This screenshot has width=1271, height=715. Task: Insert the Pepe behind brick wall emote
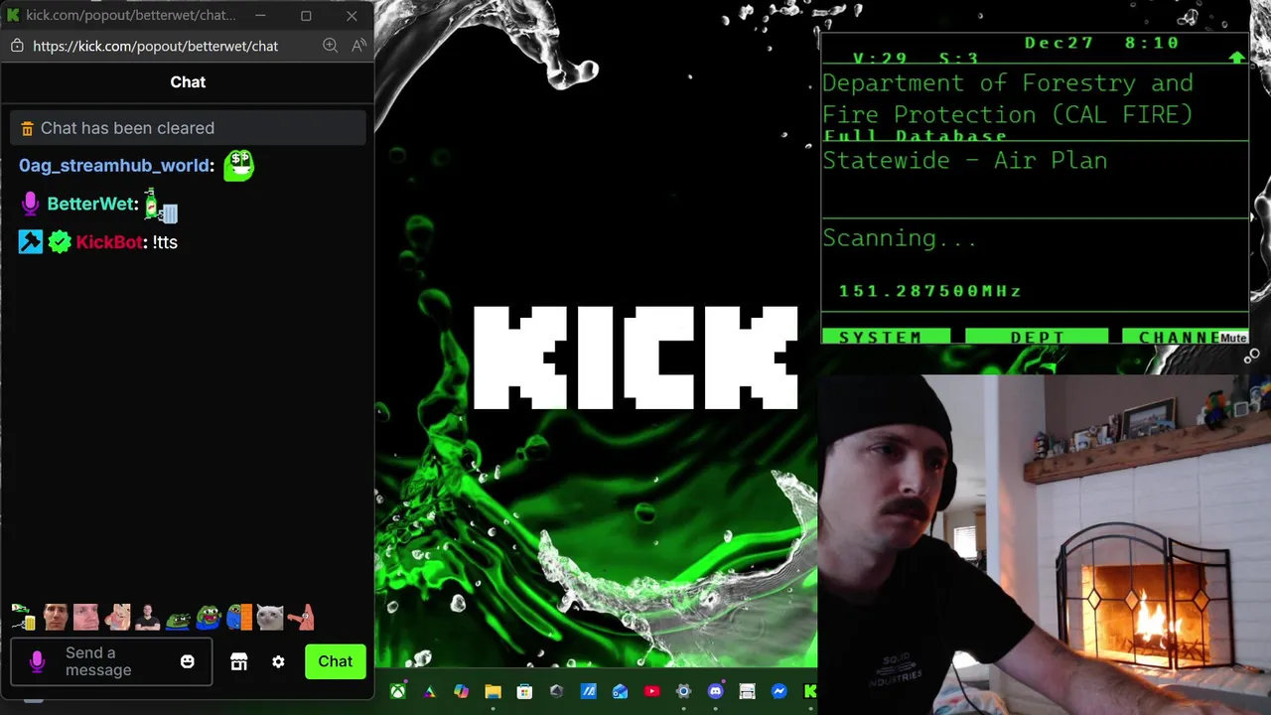pos(239,618)
